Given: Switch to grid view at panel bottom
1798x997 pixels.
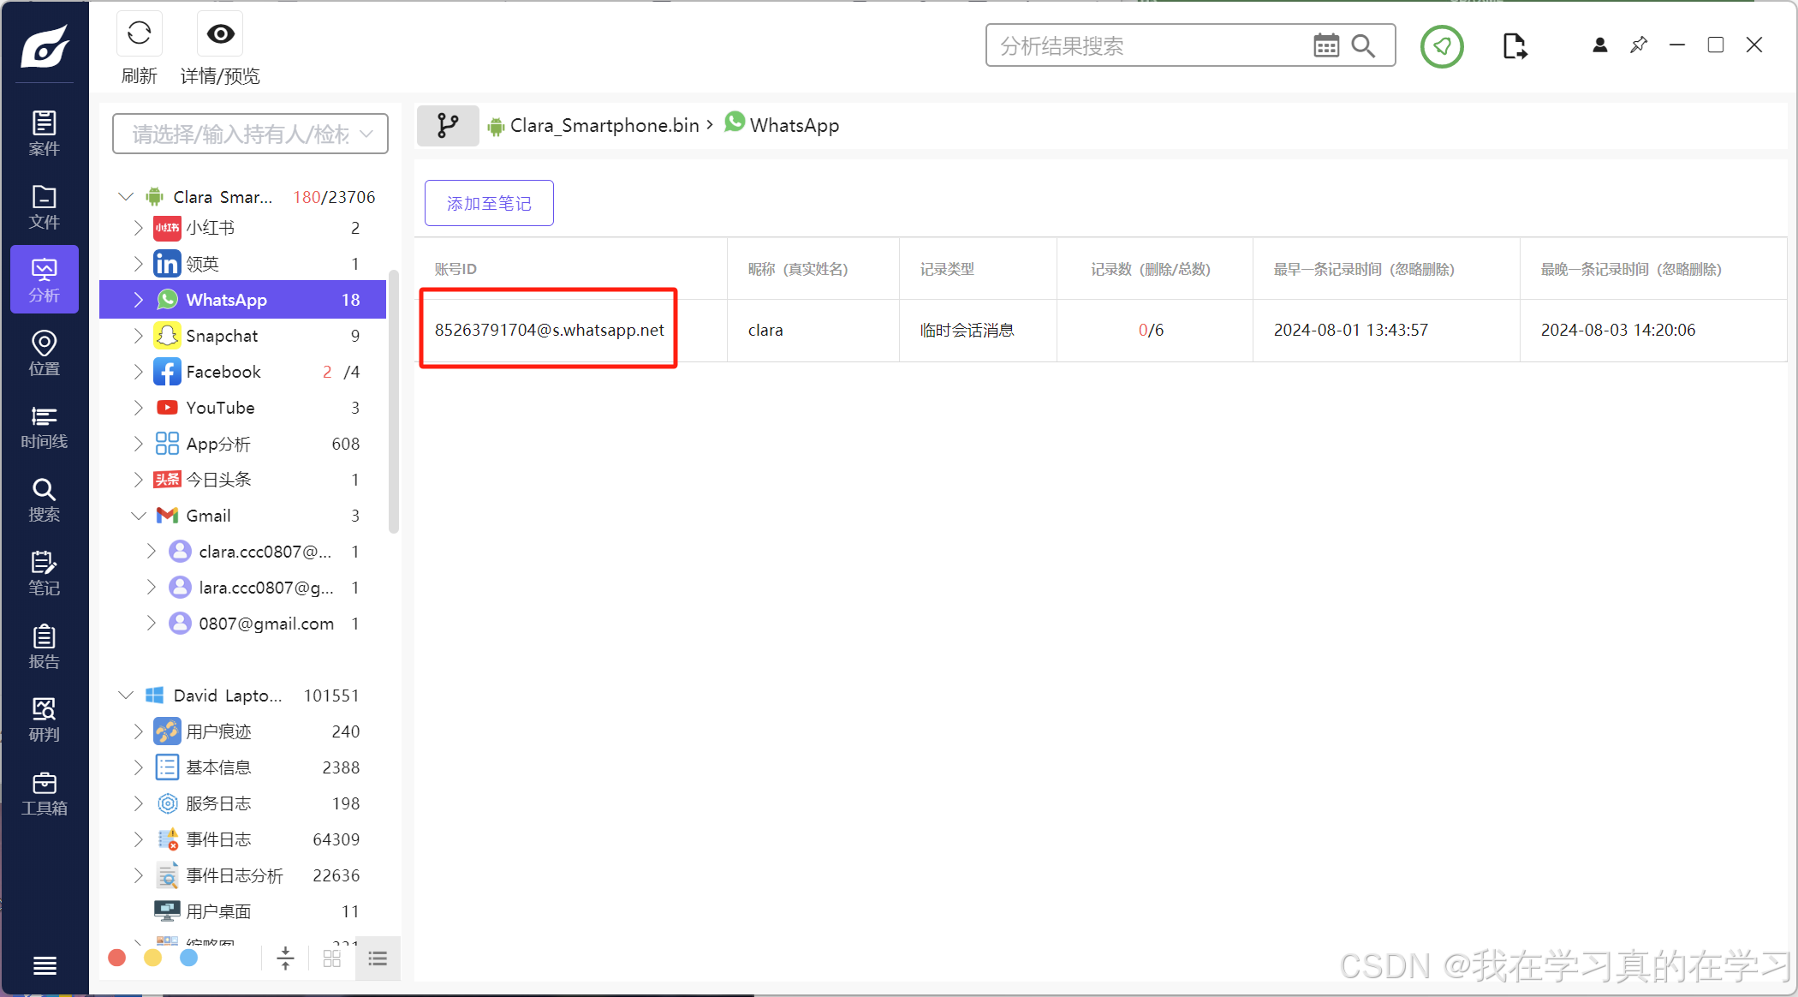Looking at the screenshot, I should [x=332, y=958].
